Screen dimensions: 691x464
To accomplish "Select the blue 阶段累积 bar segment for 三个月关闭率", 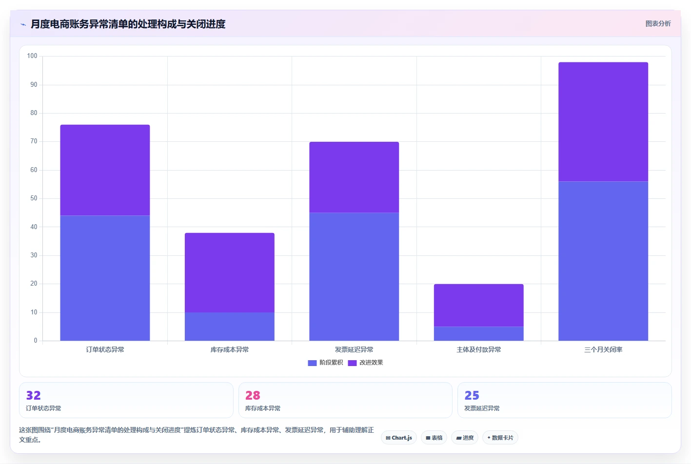I will pyautogui.click(x=603, y=261).
